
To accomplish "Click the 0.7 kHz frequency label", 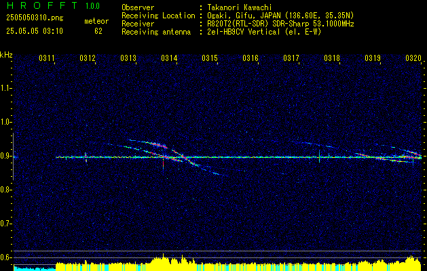I will point(5,224).
